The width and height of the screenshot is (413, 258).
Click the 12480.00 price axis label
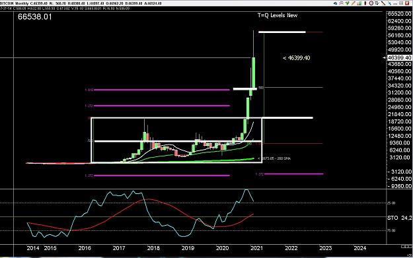(x=399, y=136)
